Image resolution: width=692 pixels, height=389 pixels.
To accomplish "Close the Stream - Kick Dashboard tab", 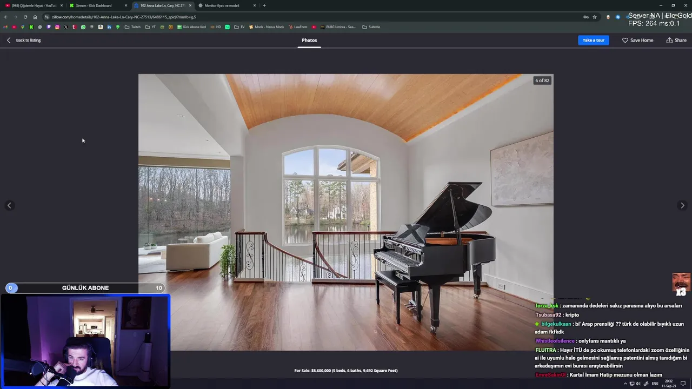I will [126, 5].
